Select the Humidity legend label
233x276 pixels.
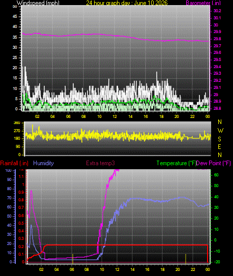[43, 163]
